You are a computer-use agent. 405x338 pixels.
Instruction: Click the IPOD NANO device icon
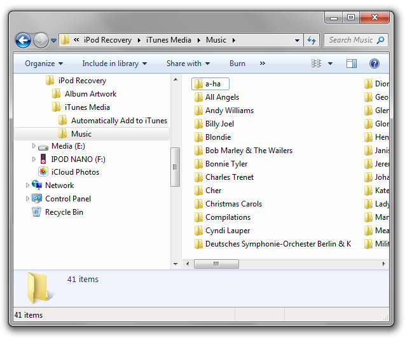pyautogui.click(x=43, y=159)
